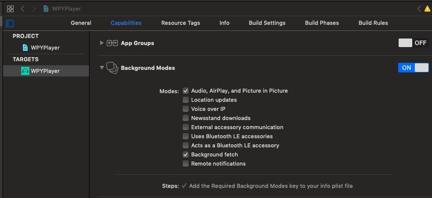Open the related items grid icon
Viewport: 432px width, 198px height.
tap(10, 9)
